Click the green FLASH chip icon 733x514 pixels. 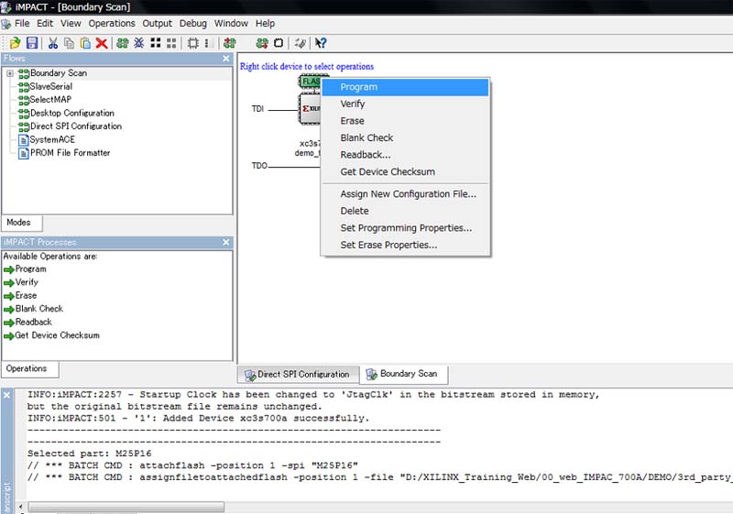[311, 82]
